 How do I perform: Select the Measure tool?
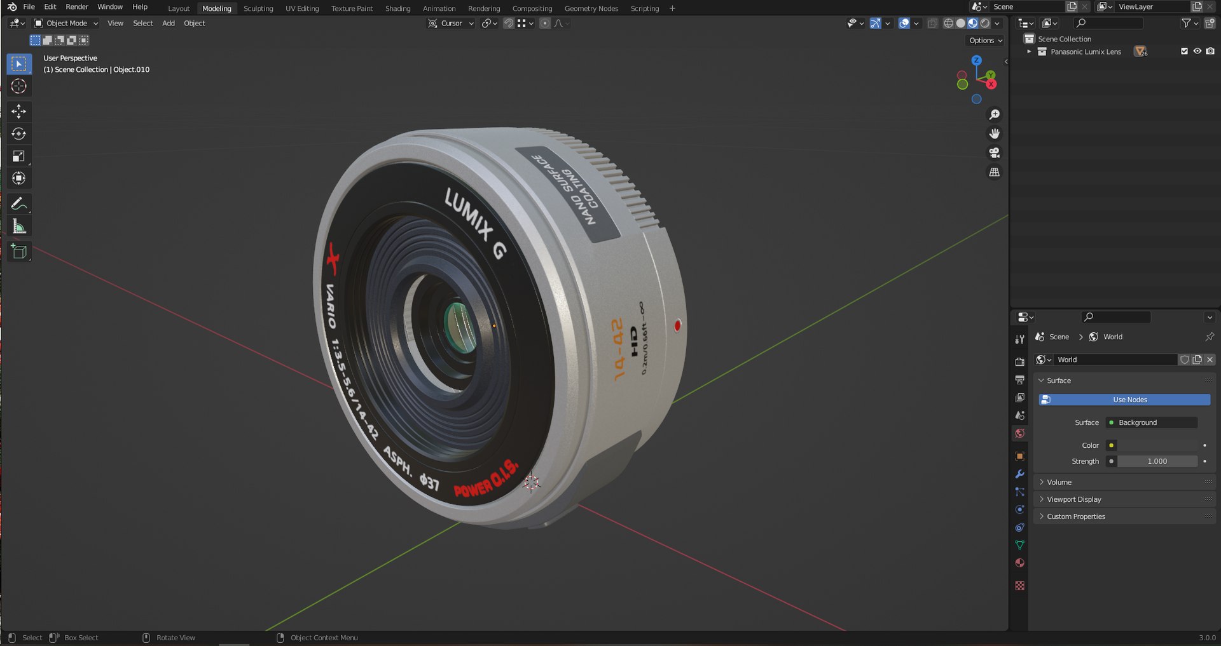point(18,226)
